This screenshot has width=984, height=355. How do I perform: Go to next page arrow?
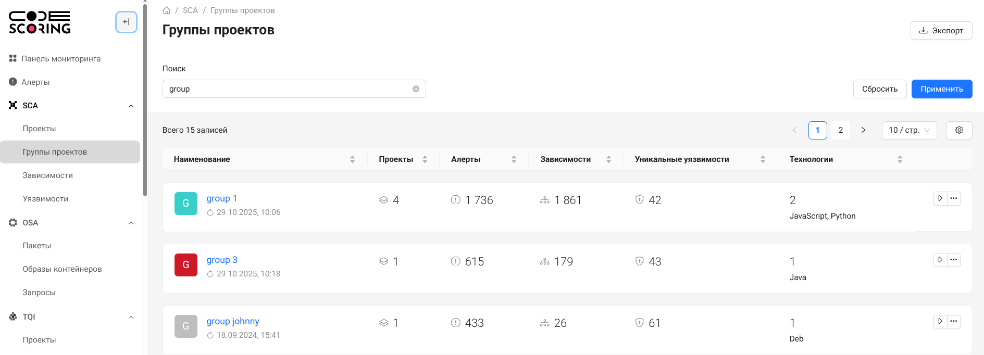pyautogui.click(x=863, y=130)
